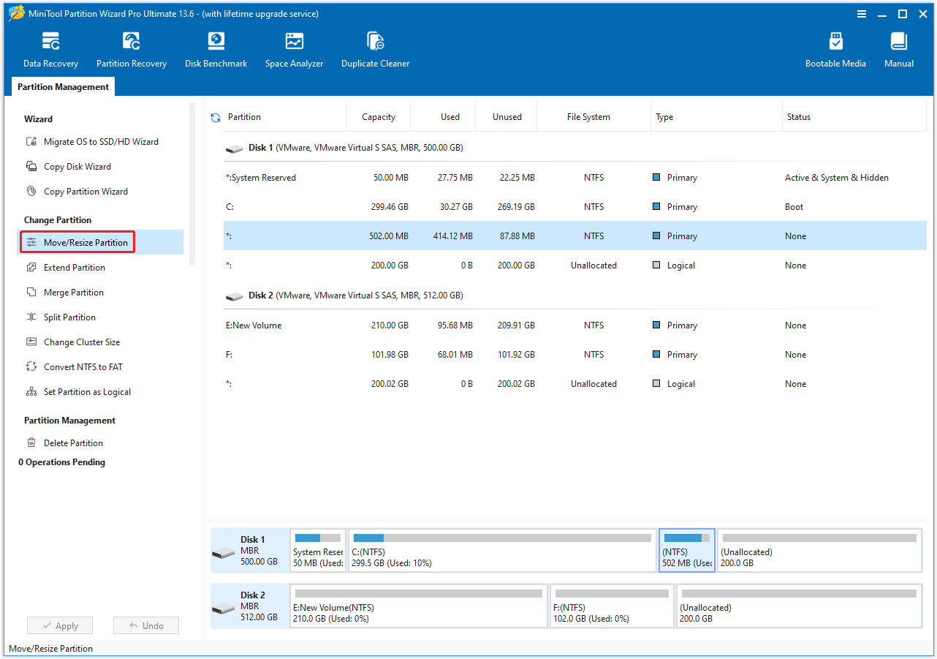937x659 pixels.
Task: Click the Undo button
Action: coord(146,626)
